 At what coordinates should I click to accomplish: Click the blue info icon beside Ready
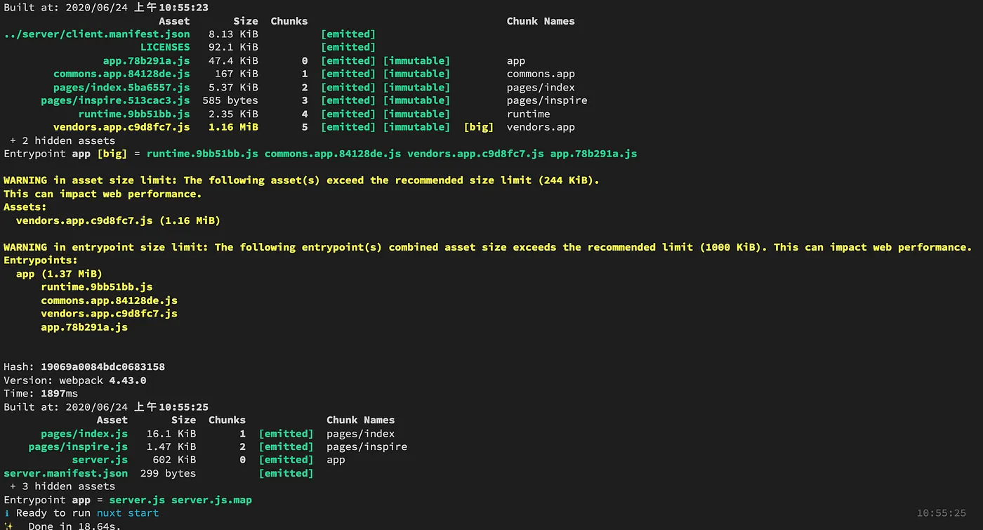coord(7,513)
